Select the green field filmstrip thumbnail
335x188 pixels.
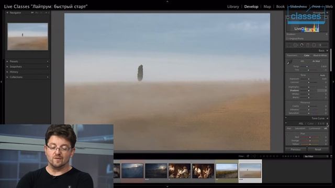[227, 171]
